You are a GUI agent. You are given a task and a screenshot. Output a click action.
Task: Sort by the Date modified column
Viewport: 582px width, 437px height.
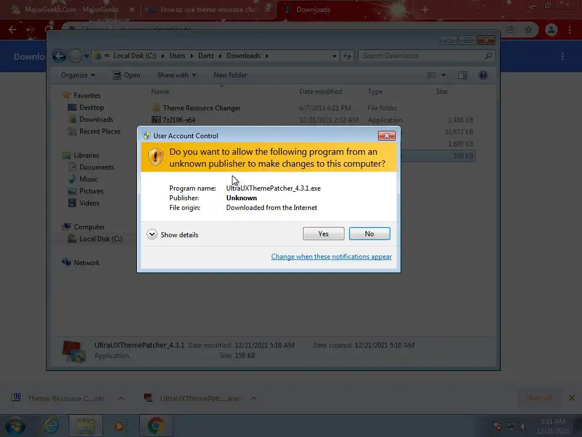point(321,92)
